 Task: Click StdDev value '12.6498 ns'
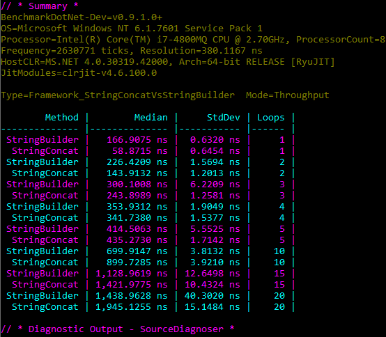tap(213, 274)
